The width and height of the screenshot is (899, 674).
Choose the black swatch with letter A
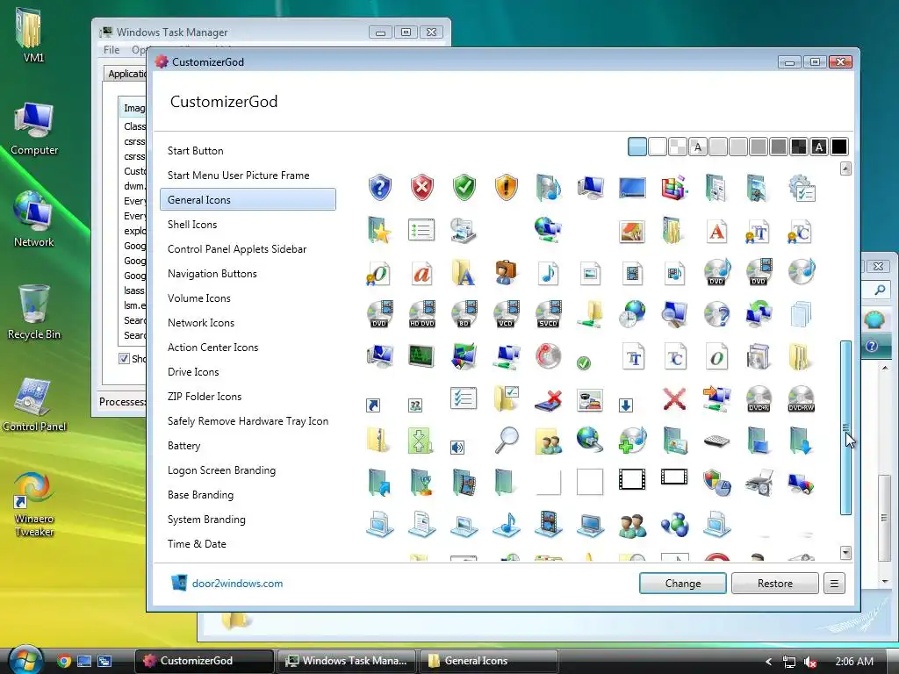tap(819, 147)
